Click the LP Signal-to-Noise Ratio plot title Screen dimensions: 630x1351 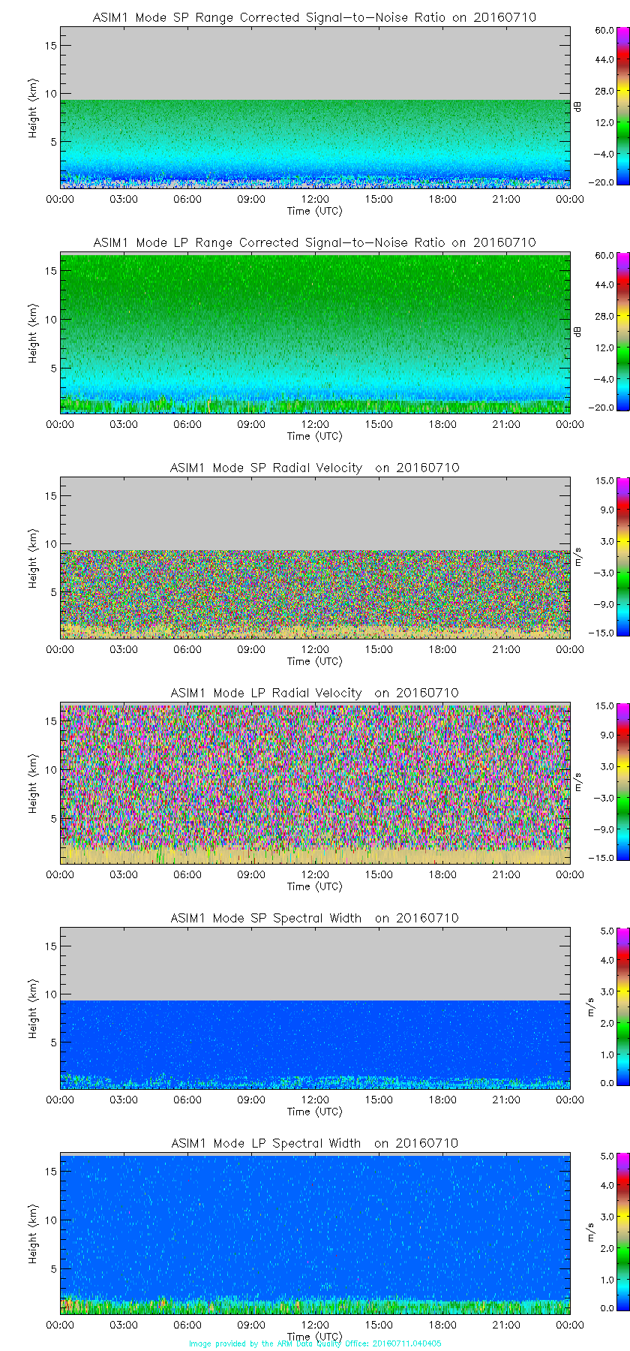314,242
